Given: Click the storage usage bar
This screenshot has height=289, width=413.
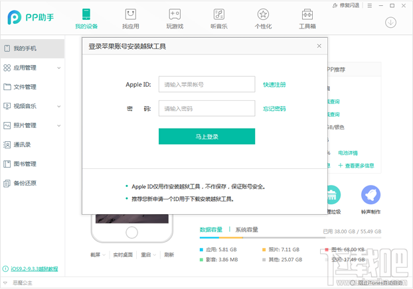Looking at the screenshot, I should coord(290,238).
